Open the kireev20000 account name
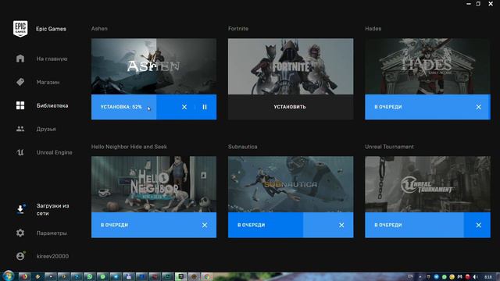This screenshot has width=500, height=281. (52, 256)
